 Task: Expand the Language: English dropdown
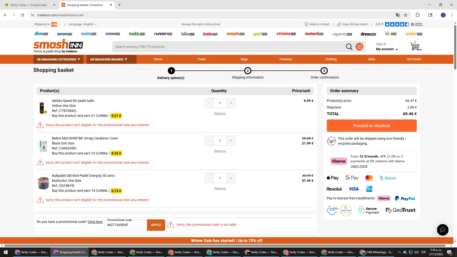83,24
